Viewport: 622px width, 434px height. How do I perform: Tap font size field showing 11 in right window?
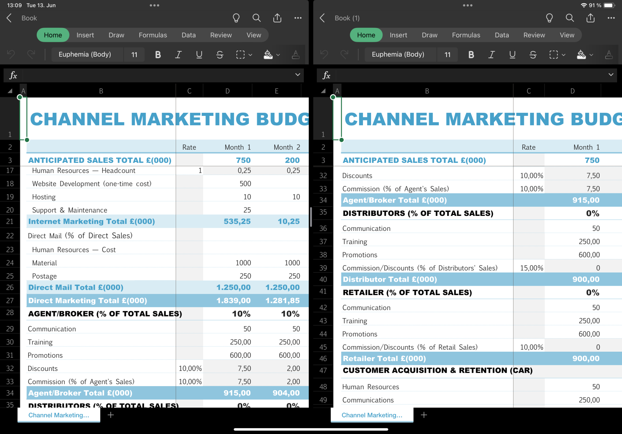[447, 55]
